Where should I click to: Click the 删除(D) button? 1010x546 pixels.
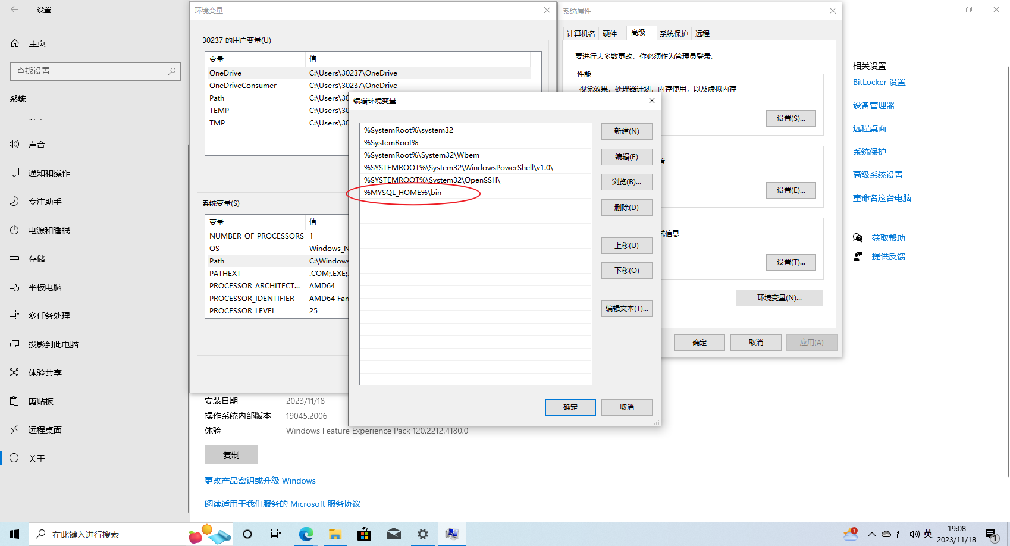tap(626, 207)
